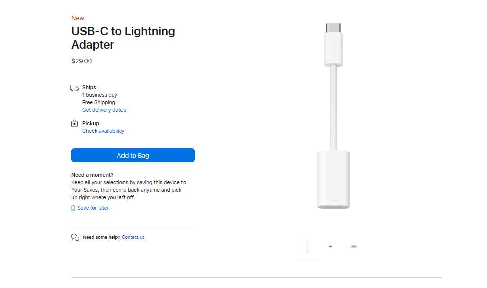Check pickup availability
487x288 pixels.
click(x=103, y=131)
